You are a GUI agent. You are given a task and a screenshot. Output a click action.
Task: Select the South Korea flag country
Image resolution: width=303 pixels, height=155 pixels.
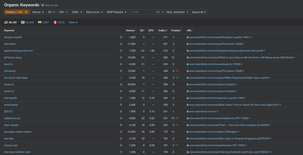[23, 22]
